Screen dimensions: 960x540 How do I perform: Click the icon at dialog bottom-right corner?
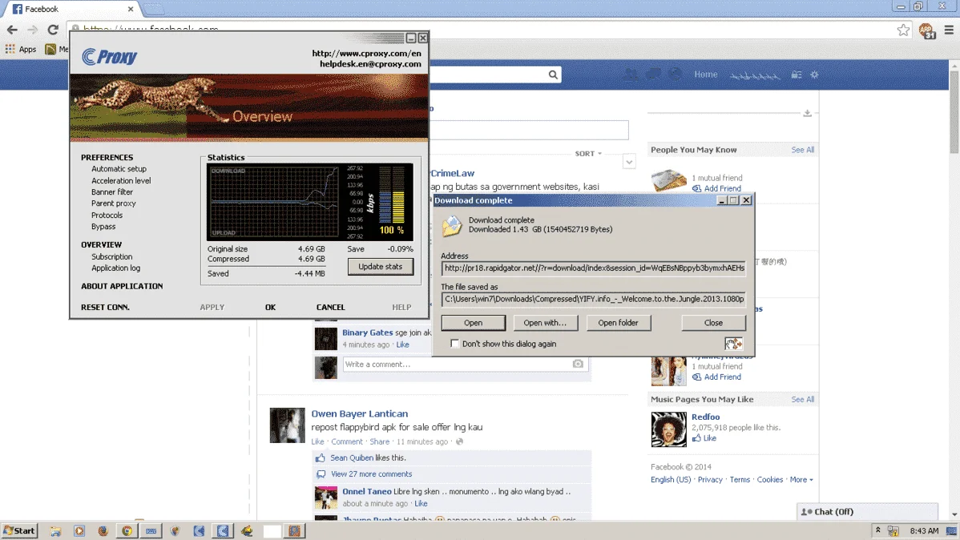(x=733, y=344)
